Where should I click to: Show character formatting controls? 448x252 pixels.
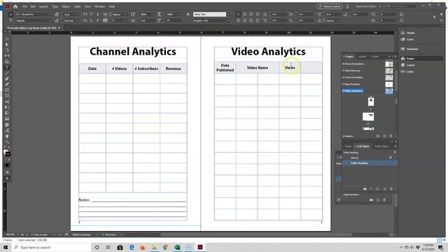pos(11,14)
